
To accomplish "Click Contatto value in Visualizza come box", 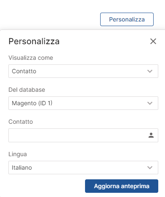I will tap(24, 71).
